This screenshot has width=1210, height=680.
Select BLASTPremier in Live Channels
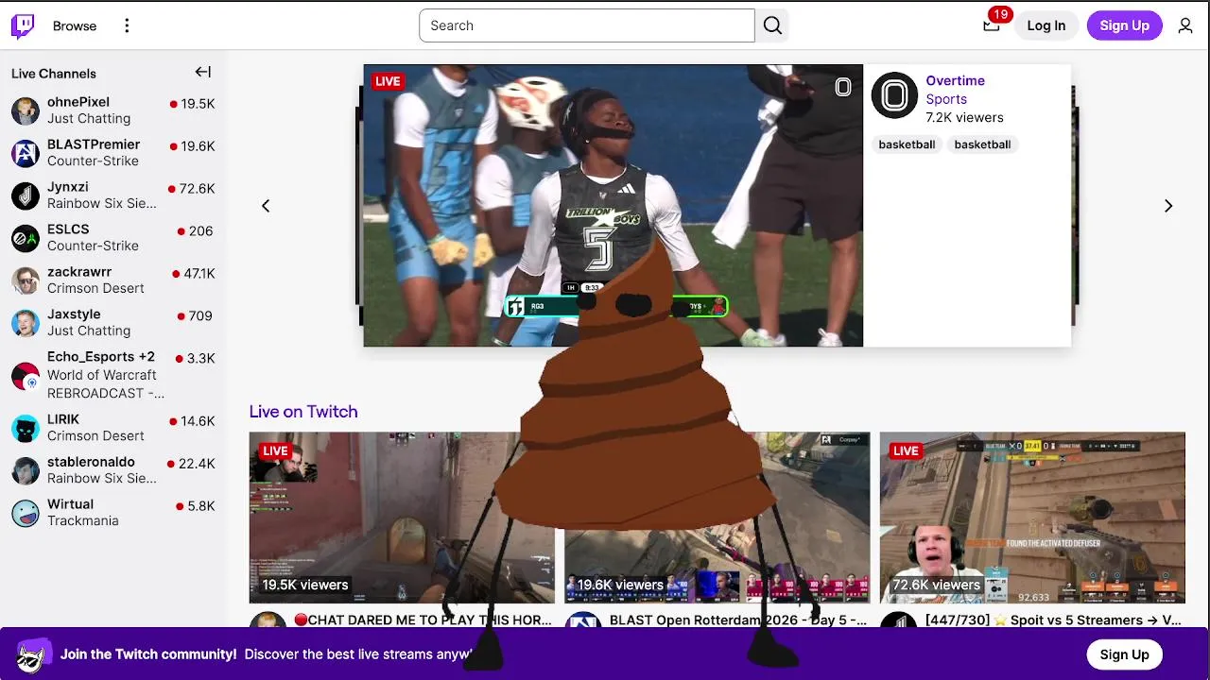[113, 153]
